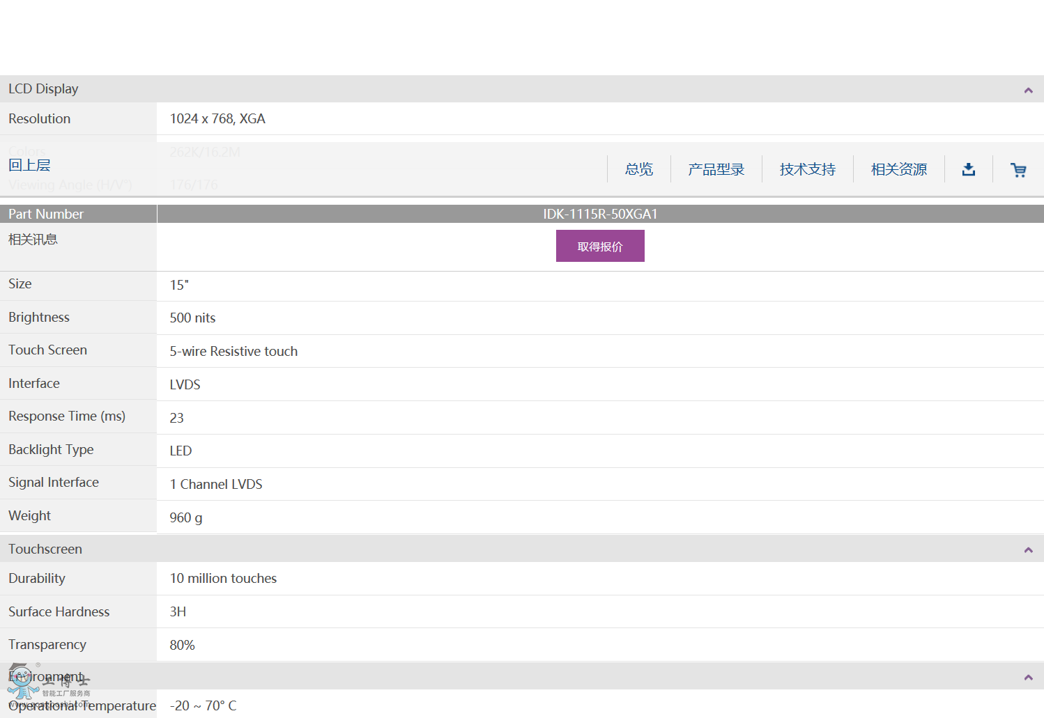Go to the 技术支持 tab
Screen dimensions: 1044x718
[x=807, y=169]
